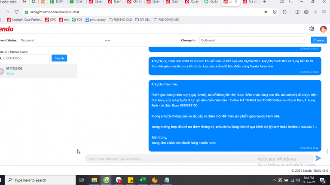Open the settings gear in the Sendo header
This screenshot has width=330, height=185.
(312, 29)
